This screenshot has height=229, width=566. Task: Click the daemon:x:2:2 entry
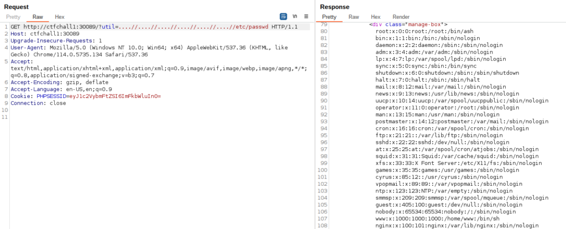tap(439, 45)
